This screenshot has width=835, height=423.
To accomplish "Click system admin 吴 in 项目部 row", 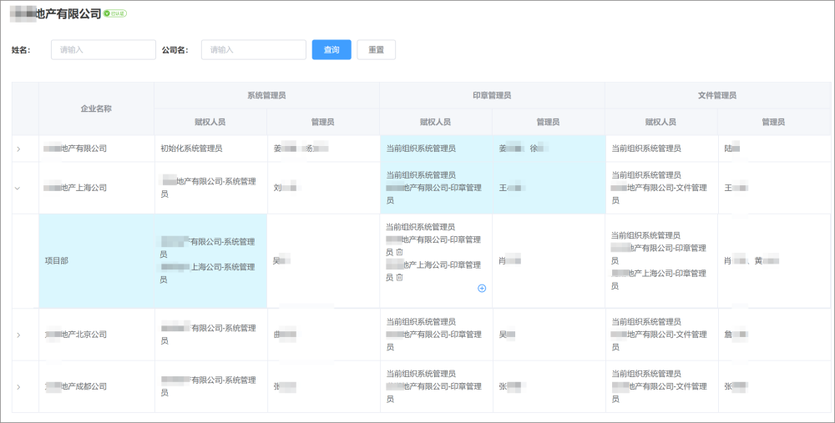I will [281, 260].
